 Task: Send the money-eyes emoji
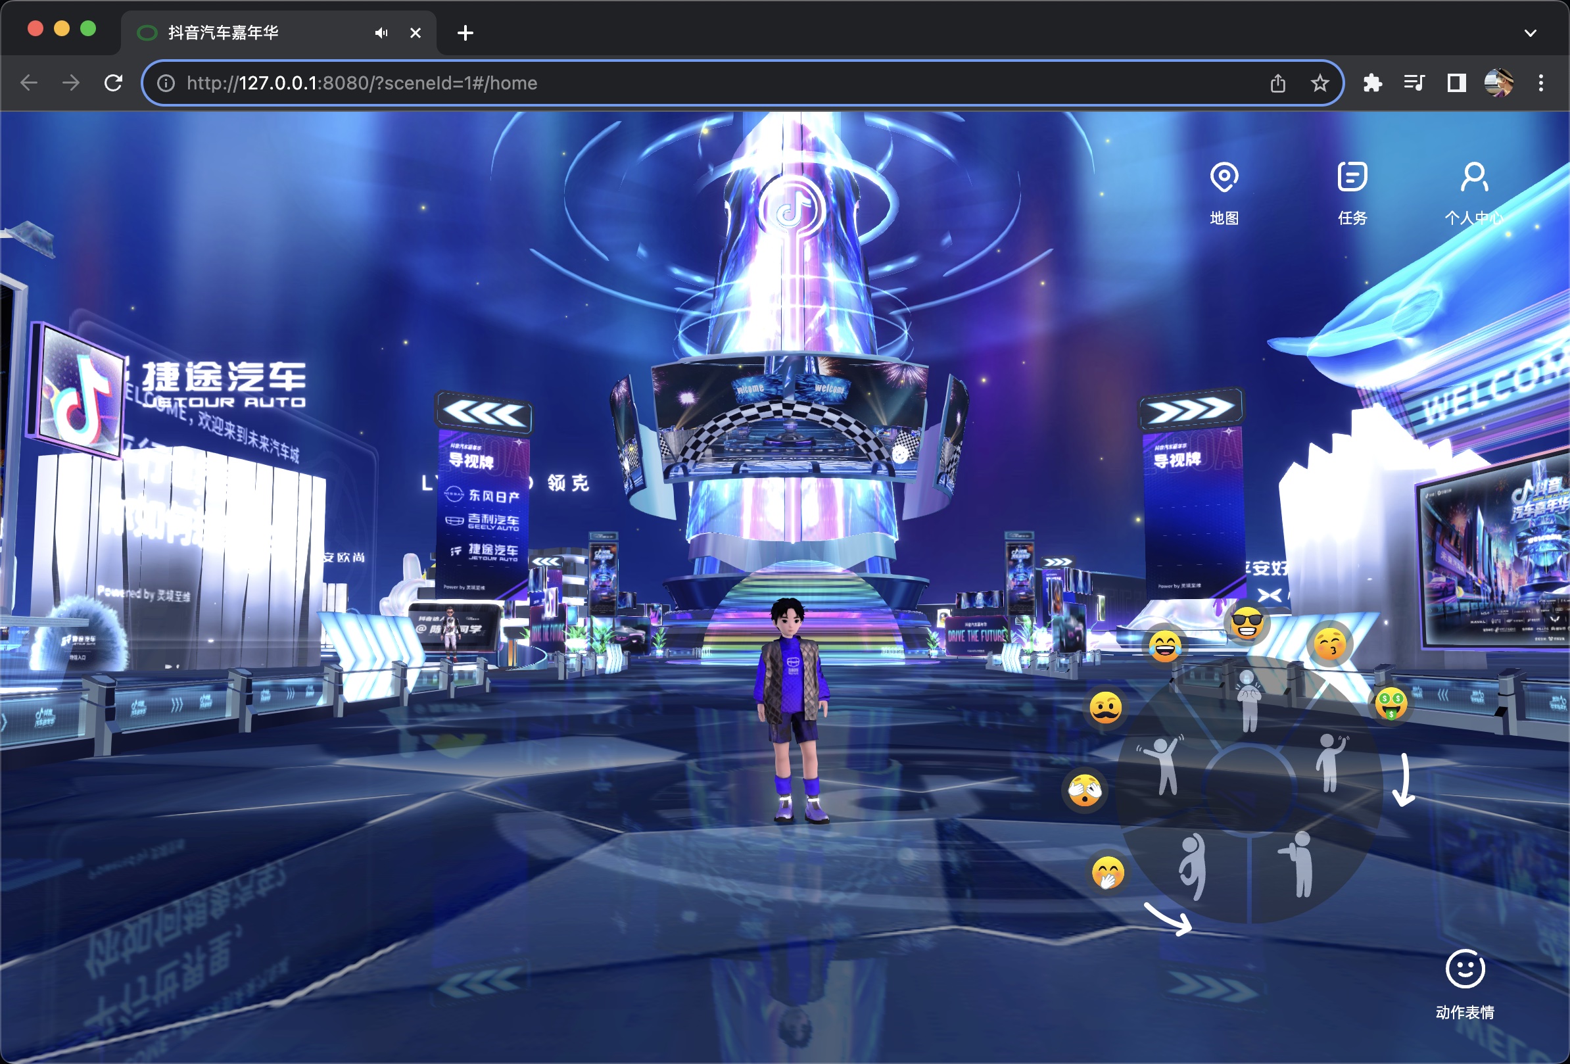click(x=1391, y=704)
